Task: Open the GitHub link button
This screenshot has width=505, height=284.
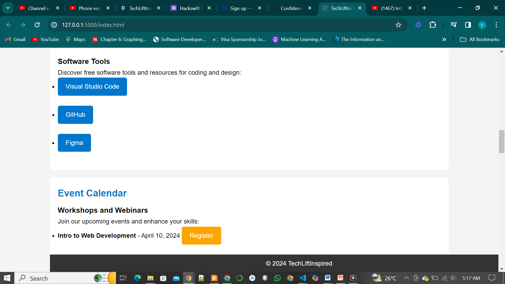Action: (x=75, y=115)
